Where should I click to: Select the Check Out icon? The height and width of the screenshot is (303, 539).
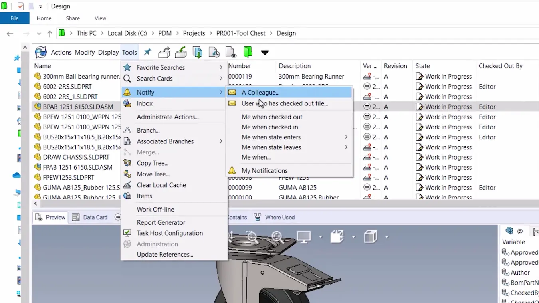pos(164,52)
